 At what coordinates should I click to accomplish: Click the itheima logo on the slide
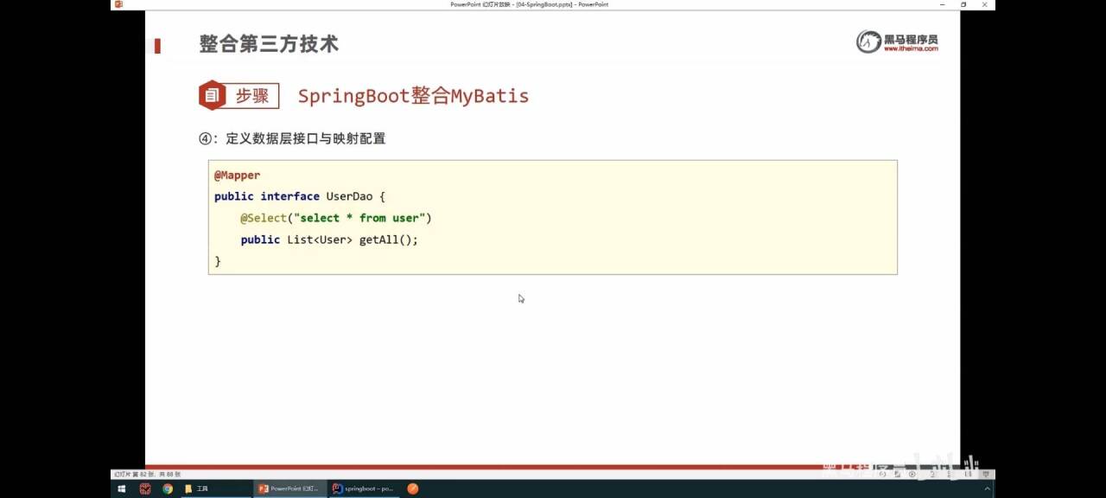(x=897, y=41)
